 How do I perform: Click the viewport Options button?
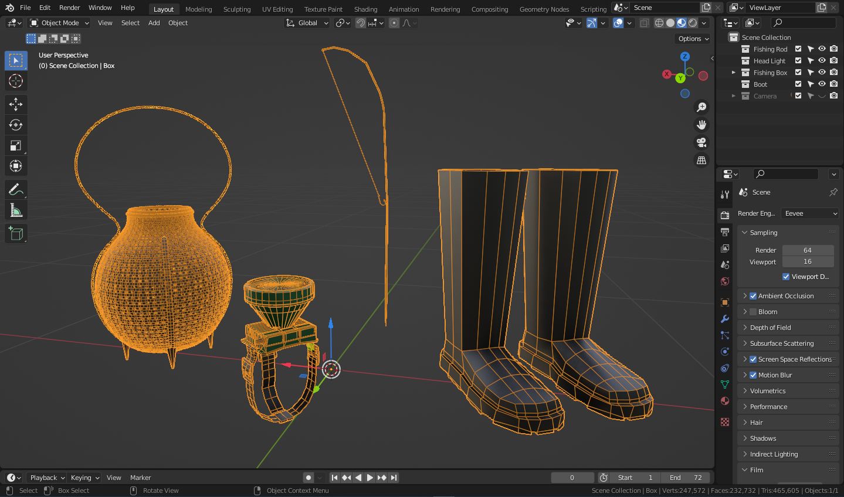[693, 39]
